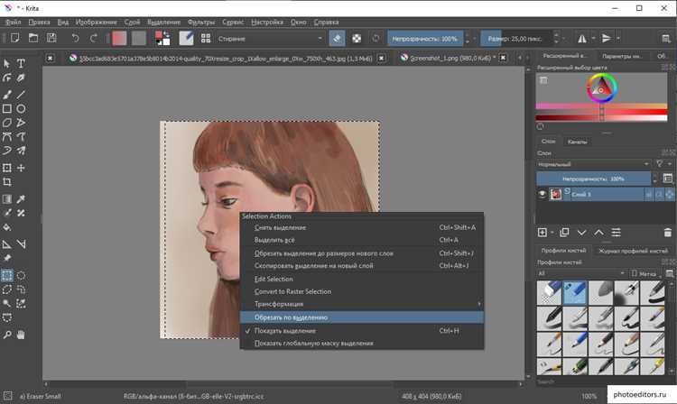
Task: Toggle preserve alpha checkerboard button
Action: [x=357, y=39]
